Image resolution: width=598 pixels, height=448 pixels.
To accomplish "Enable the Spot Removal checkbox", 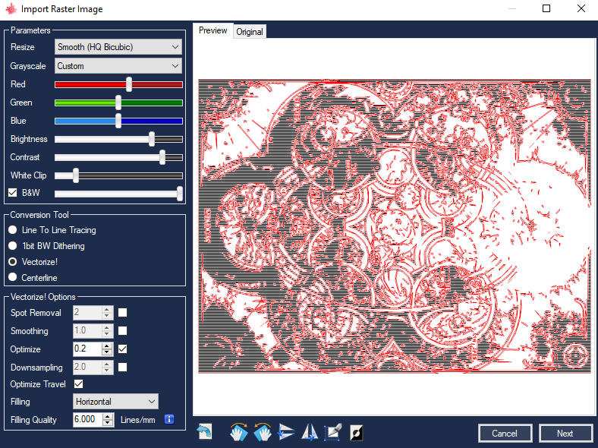I will pyautogui.click(x=122, y=313).
